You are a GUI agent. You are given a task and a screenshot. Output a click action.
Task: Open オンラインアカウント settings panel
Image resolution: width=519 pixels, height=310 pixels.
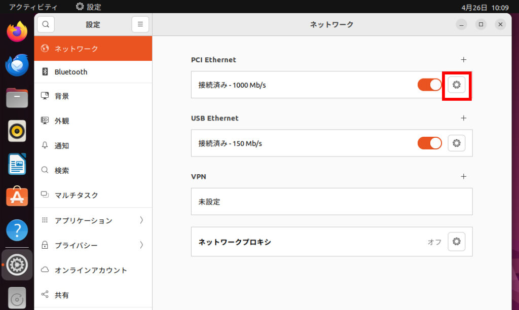tap(93, 270)
